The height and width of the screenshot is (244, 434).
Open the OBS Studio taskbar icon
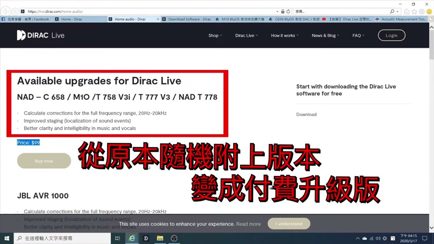click(x=174, y=238)
